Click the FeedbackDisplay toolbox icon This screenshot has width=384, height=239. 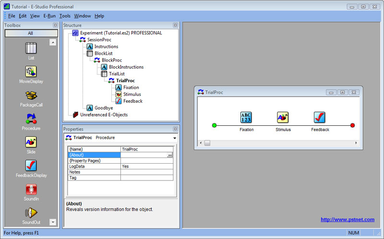[x=31, y=166]
